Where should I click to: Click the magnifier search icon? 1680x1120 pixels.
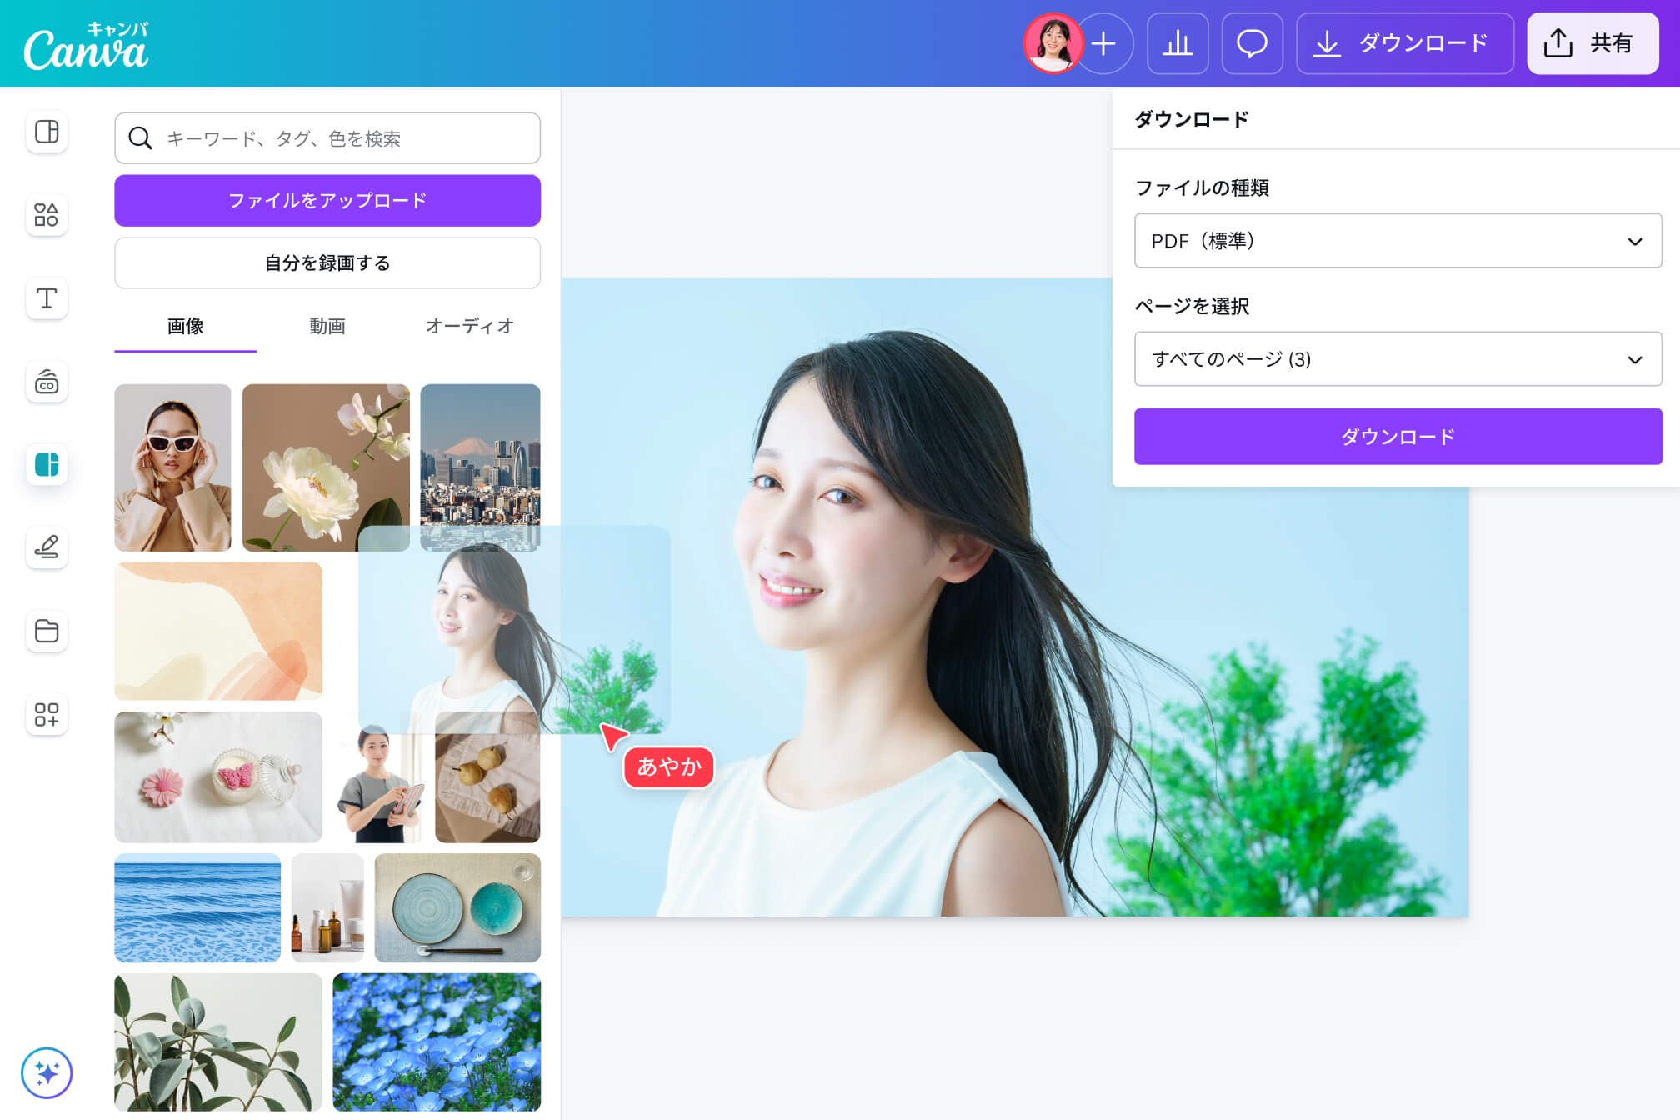[141, 138]
